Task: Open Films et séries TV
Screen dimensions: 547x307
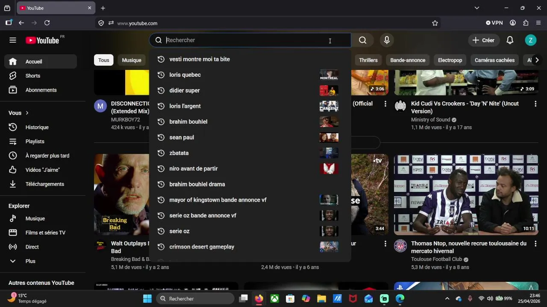Action: tap(41, 233)
